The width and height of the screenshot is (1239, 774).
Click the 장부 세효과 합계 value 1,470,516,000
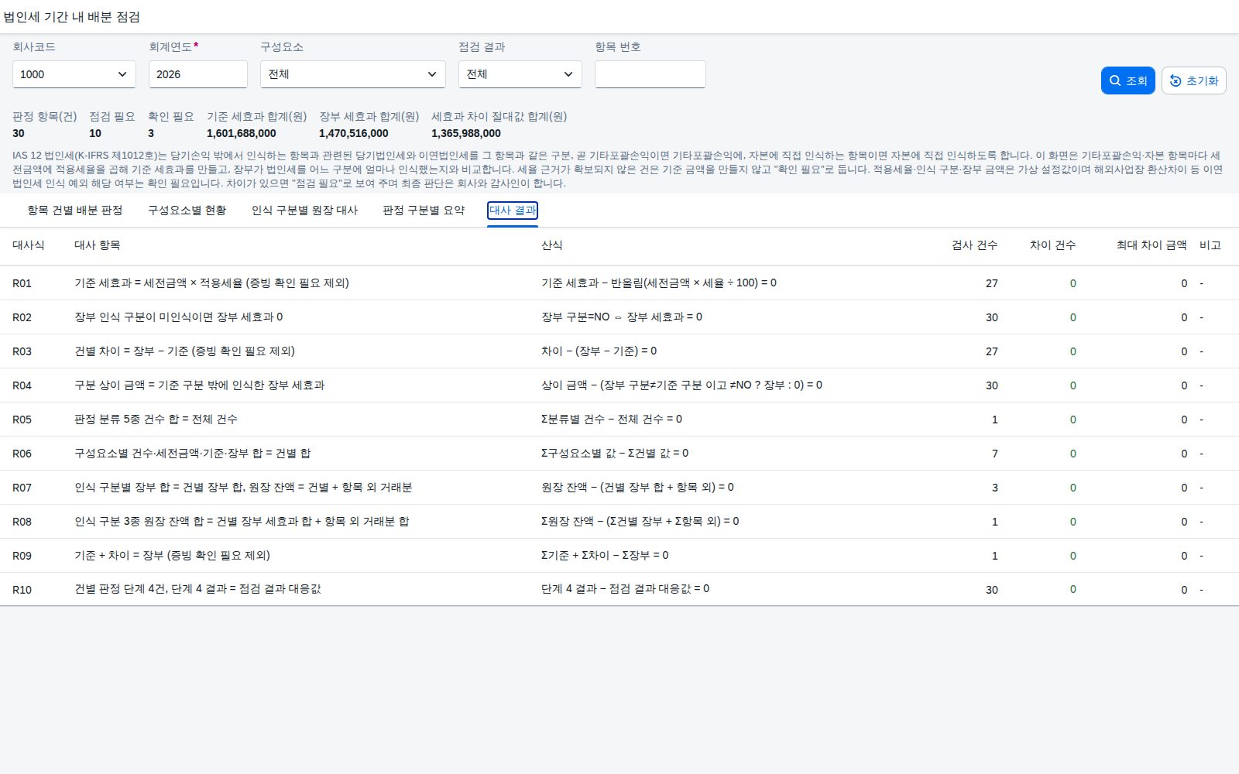coord(354,133)
